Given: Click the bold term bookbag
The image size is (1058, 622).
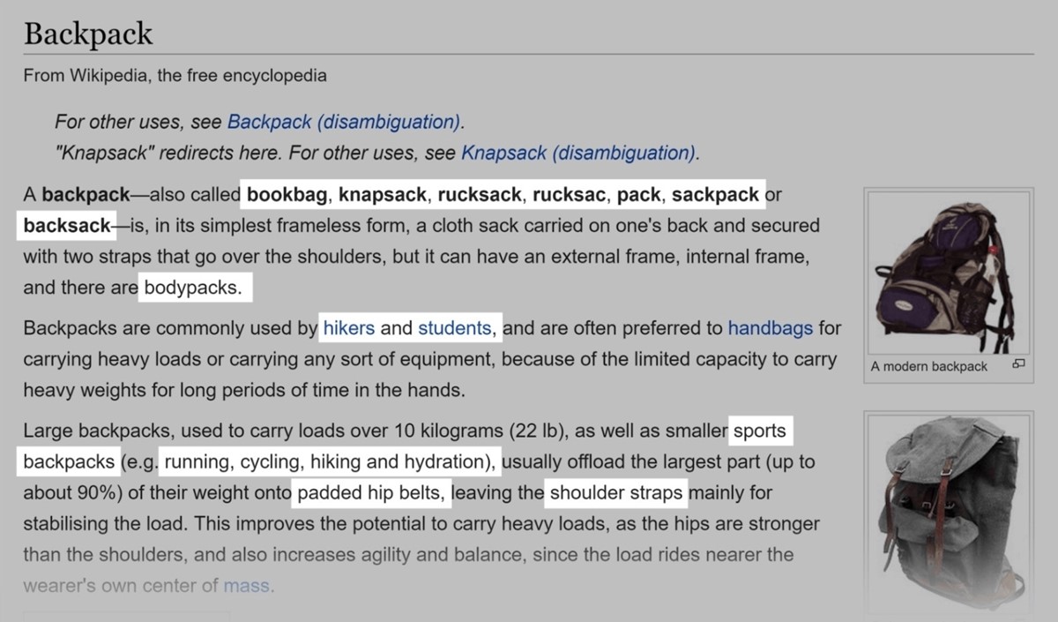Looking at the screenshot, I should coord(287,194).
